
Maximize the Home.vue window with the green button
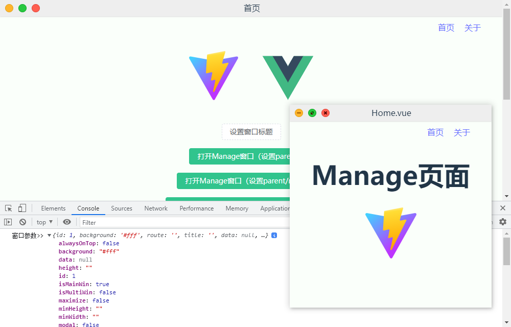(312, 113)
